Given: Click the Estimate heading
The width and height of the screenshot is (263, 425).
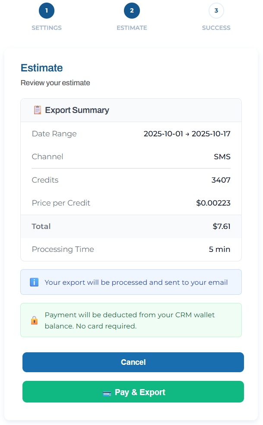Looking at the screenshot, I should pyautogui.click(x=42, y=68).
